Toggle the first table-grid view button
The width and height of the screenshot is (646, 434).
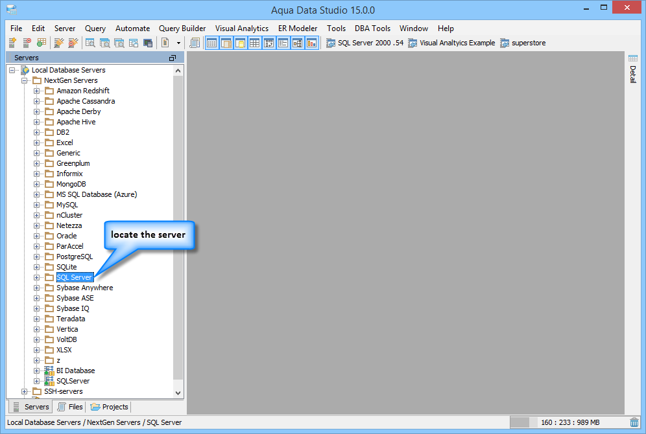click(211, 43)
